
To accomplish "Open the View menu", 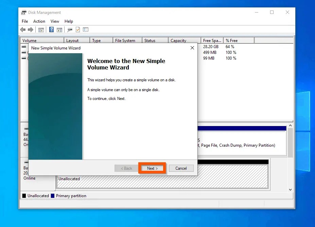I will [x=55, y=21].
